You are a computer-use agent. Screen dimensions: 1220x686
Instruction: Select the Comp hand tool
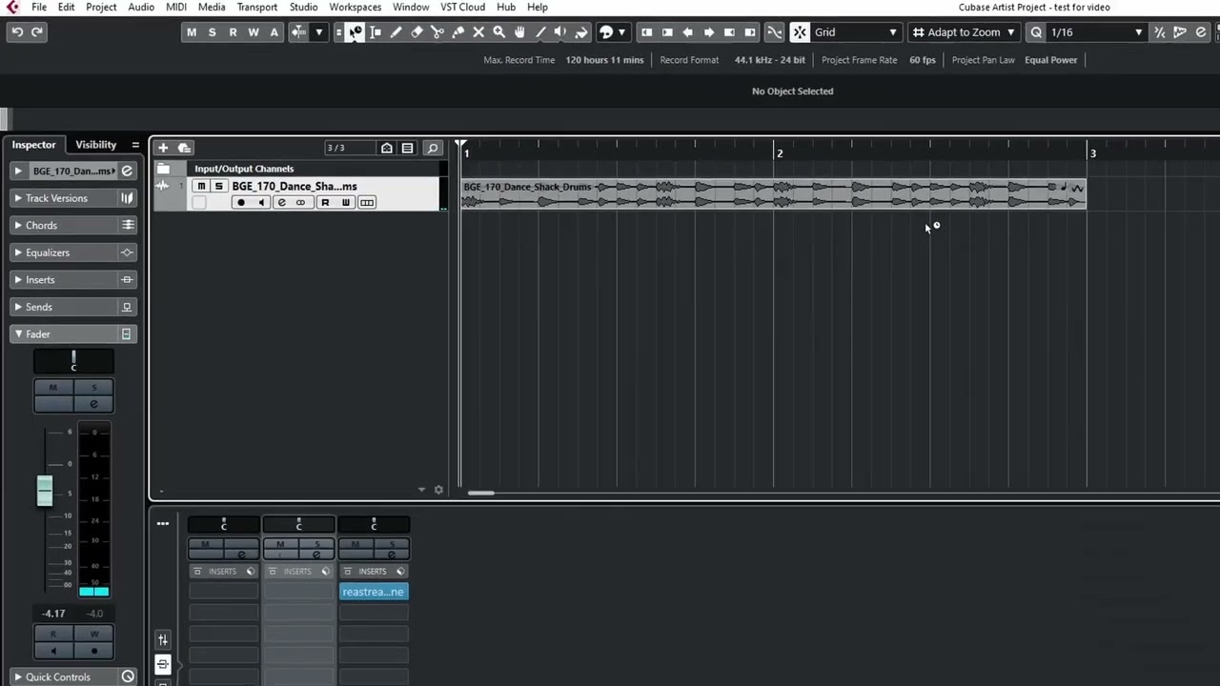click(519, 32)
